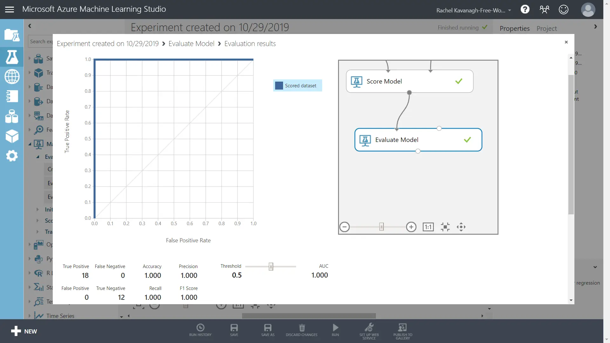
Task: Fit the mini-map graph to window
Action: tap(445, 227)
